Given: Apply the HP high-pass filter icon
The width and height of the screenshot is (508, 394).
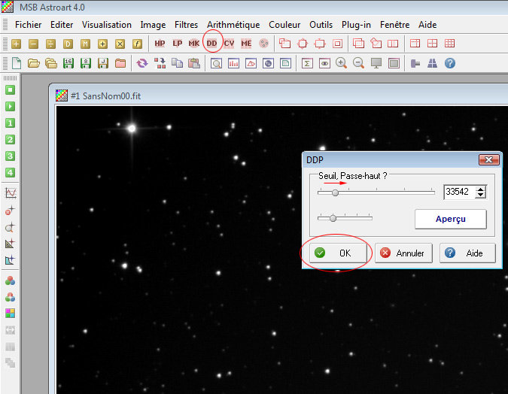Looking at the screenshot, I should pos(160,44).
